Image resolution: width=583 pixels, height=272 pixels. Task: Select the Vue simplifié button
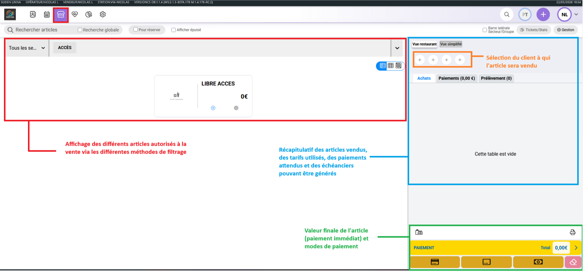(x=451, y=44)
